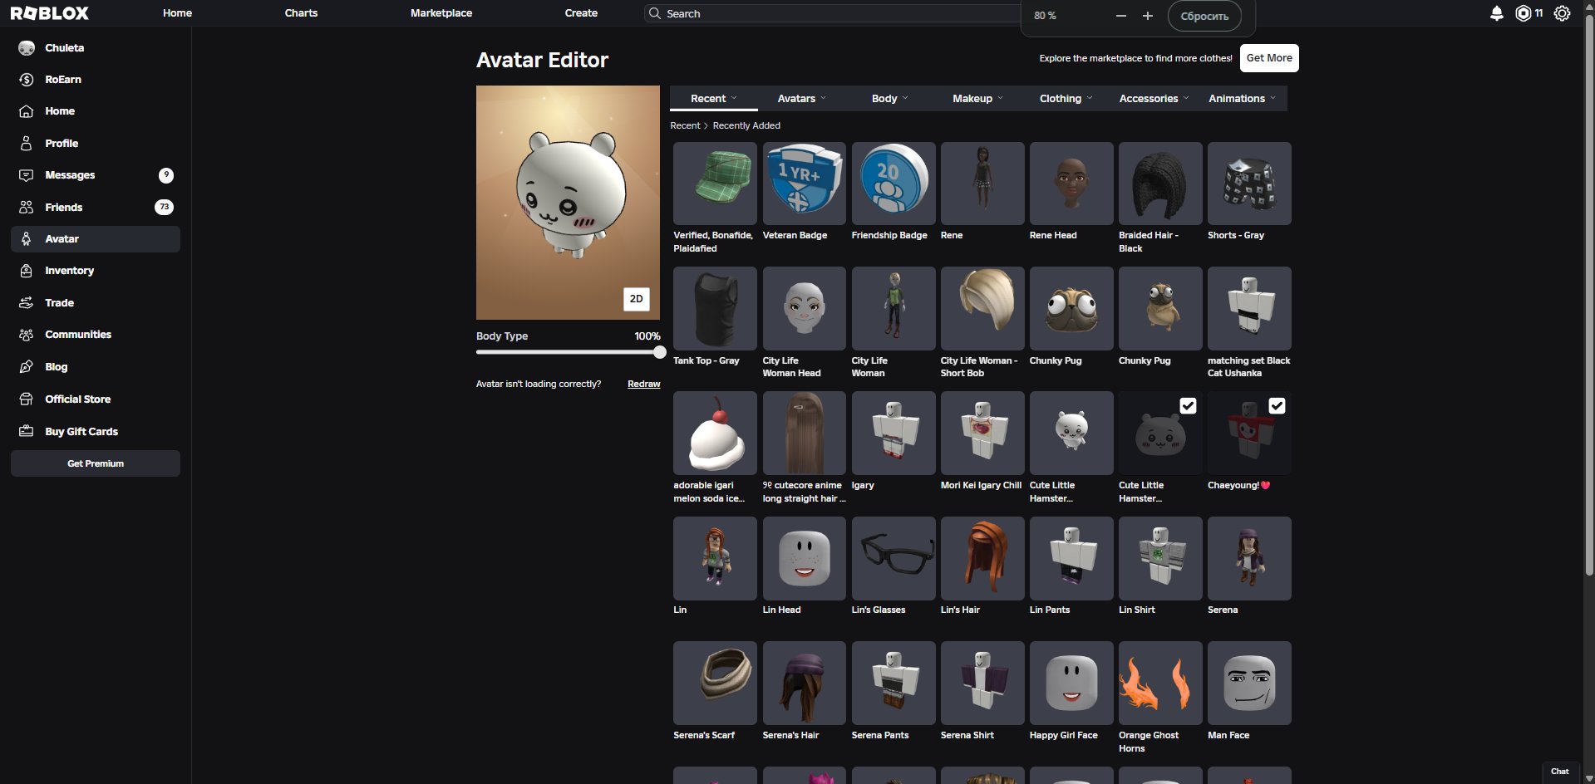The image size is (1595, 784).
Task: Click the search magnifier icon
Action: [655, 13]
